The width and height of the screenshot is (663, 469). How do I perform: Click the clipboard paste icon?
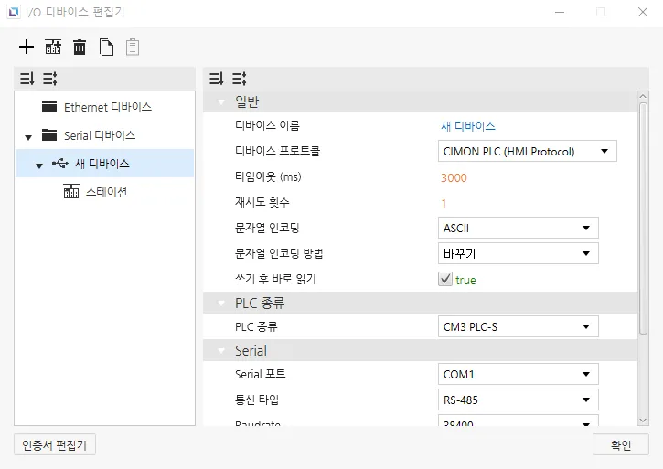[x=133, y=48]
